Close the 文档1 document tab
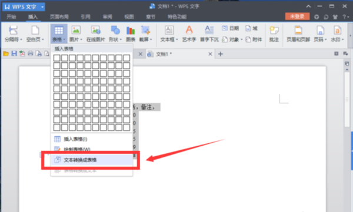This screenshot has height=212, width=353. [210, 54]
